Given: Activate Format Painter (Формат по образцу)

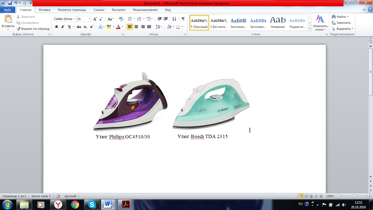Looking at the screenshot, I should [33, 29].
